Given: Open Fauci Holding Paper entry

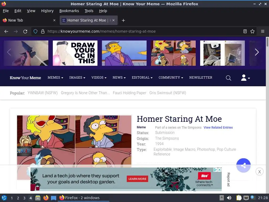Looking at the screenshot, I should pyautogui.click(x=129, y=93).
